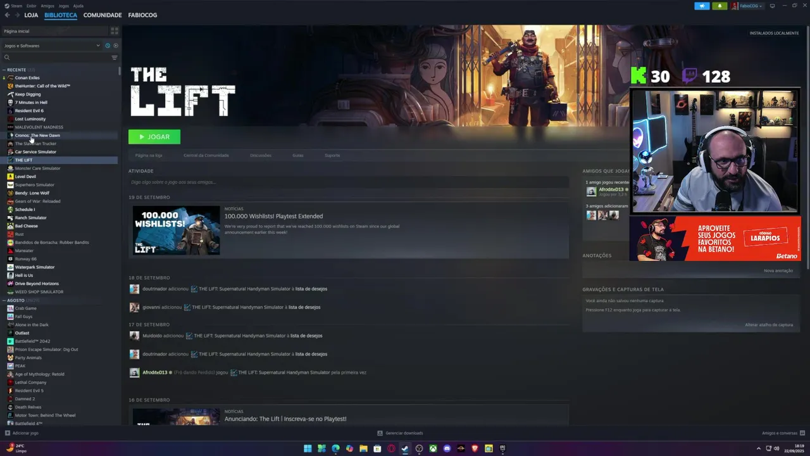The height and width of the screenshot is (456, 810).
Task: Open the Exibir menu
Action: 31,6
